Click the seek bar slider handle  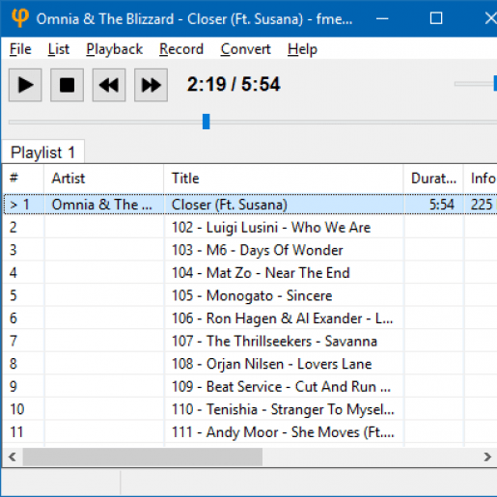[x=207, y=122]
